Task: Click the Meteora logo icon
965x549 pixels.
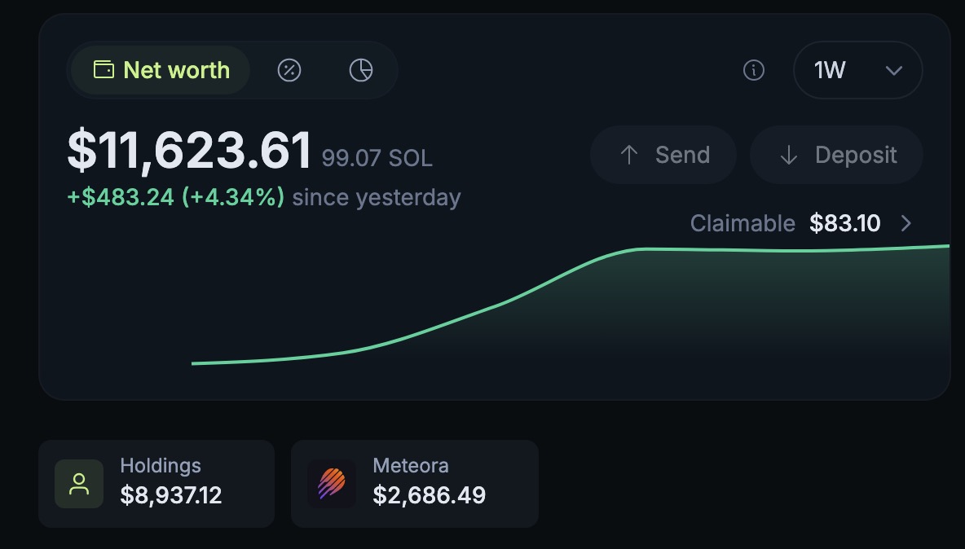Action: click(x=332, y=484)
